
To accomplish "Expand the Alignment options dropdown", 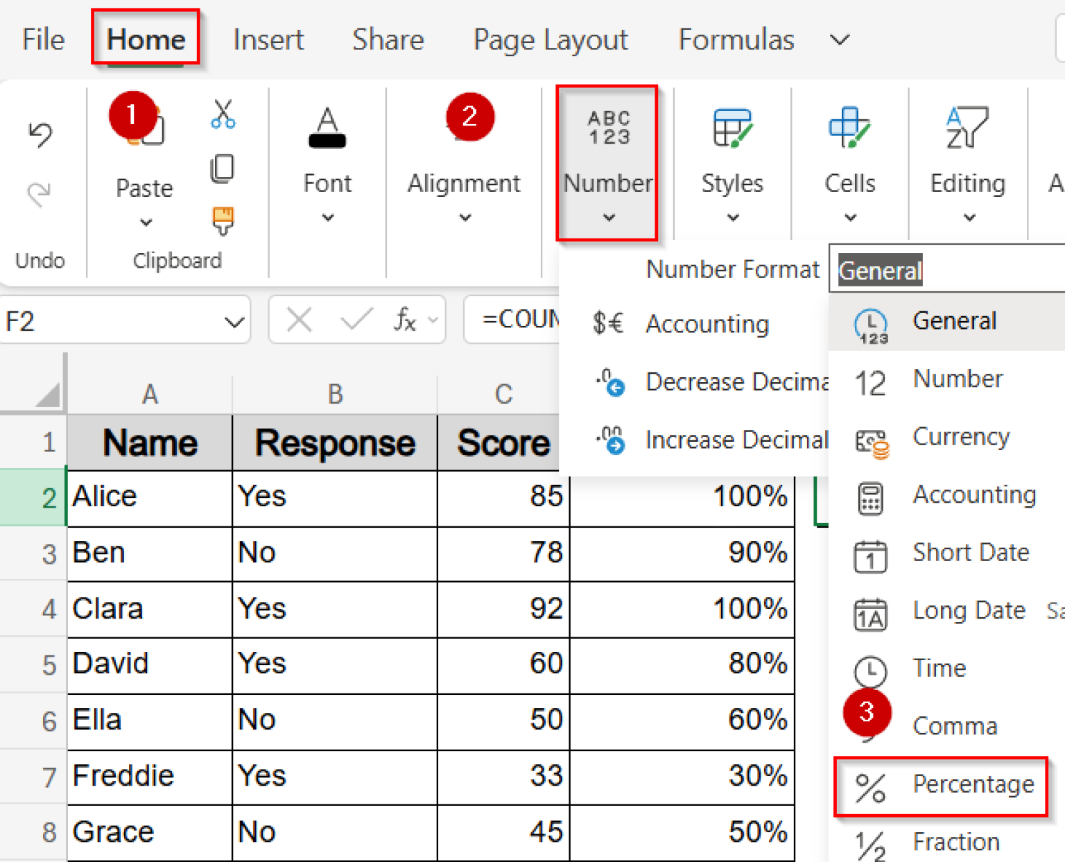I will (x=464, y=217).
